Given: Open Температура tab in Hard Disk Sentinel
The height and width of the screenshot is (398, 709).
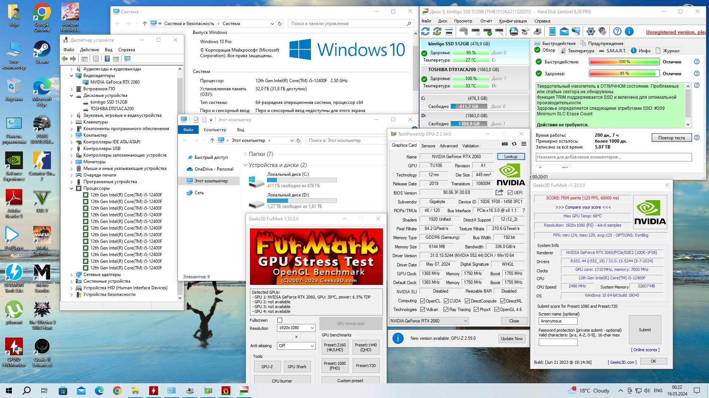Looking at the screenshot, I should pos(577,50).
